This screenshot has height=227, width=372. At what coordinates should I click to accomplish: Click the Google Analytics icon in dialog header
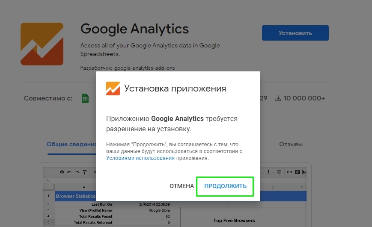pos(113,88)
